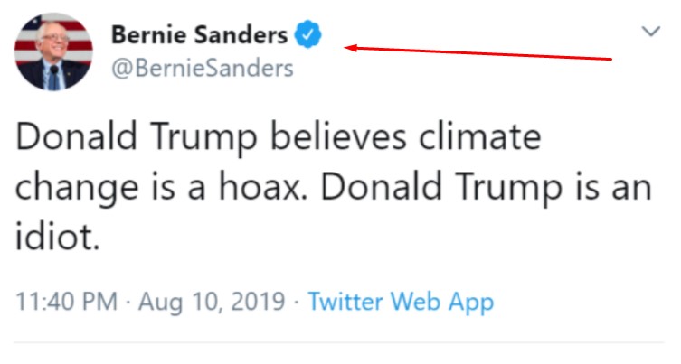
Task: Click the tail end of the red arrow
Action: (x=610, y=61)
